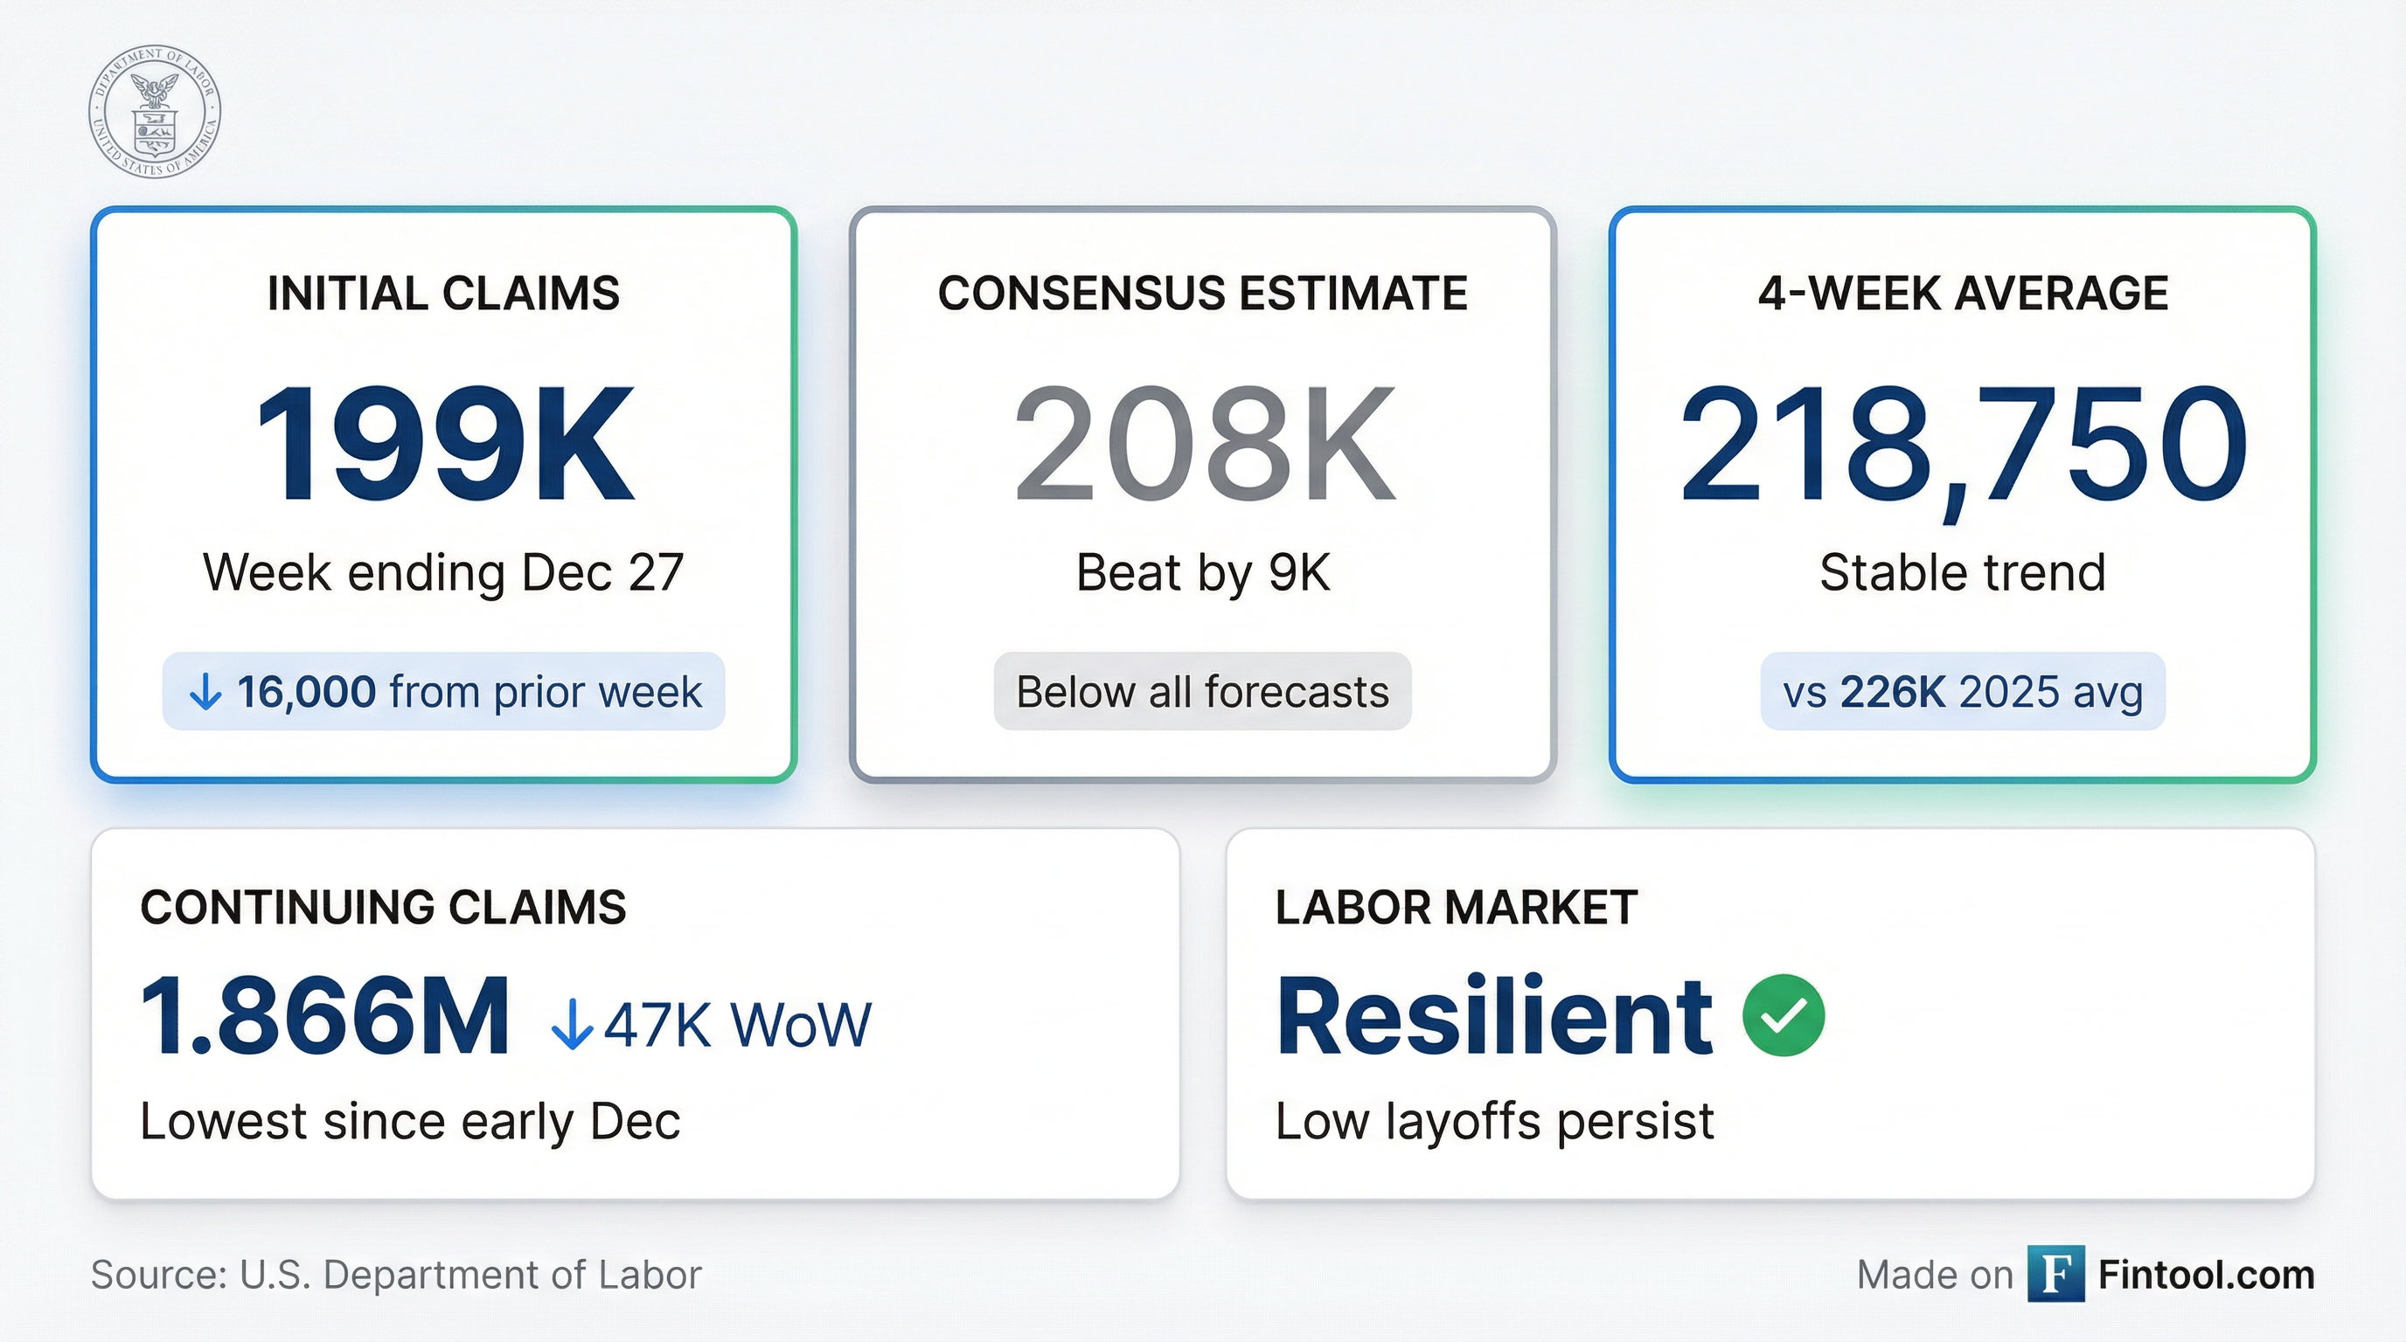The width and height of the screenshot is (2406, 1342).
Task: Click the Low layoffs persist caption
Action: [x=1494, y=1121]
